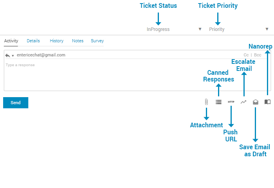The image size is (274, 188).
Task: Open the Priority dropdown
Action: (239, 29)
